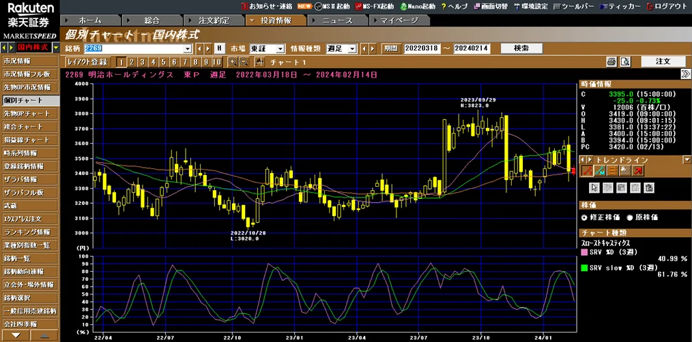Open the 注文約定 tab
692x342 pixels.
point(214,20)
